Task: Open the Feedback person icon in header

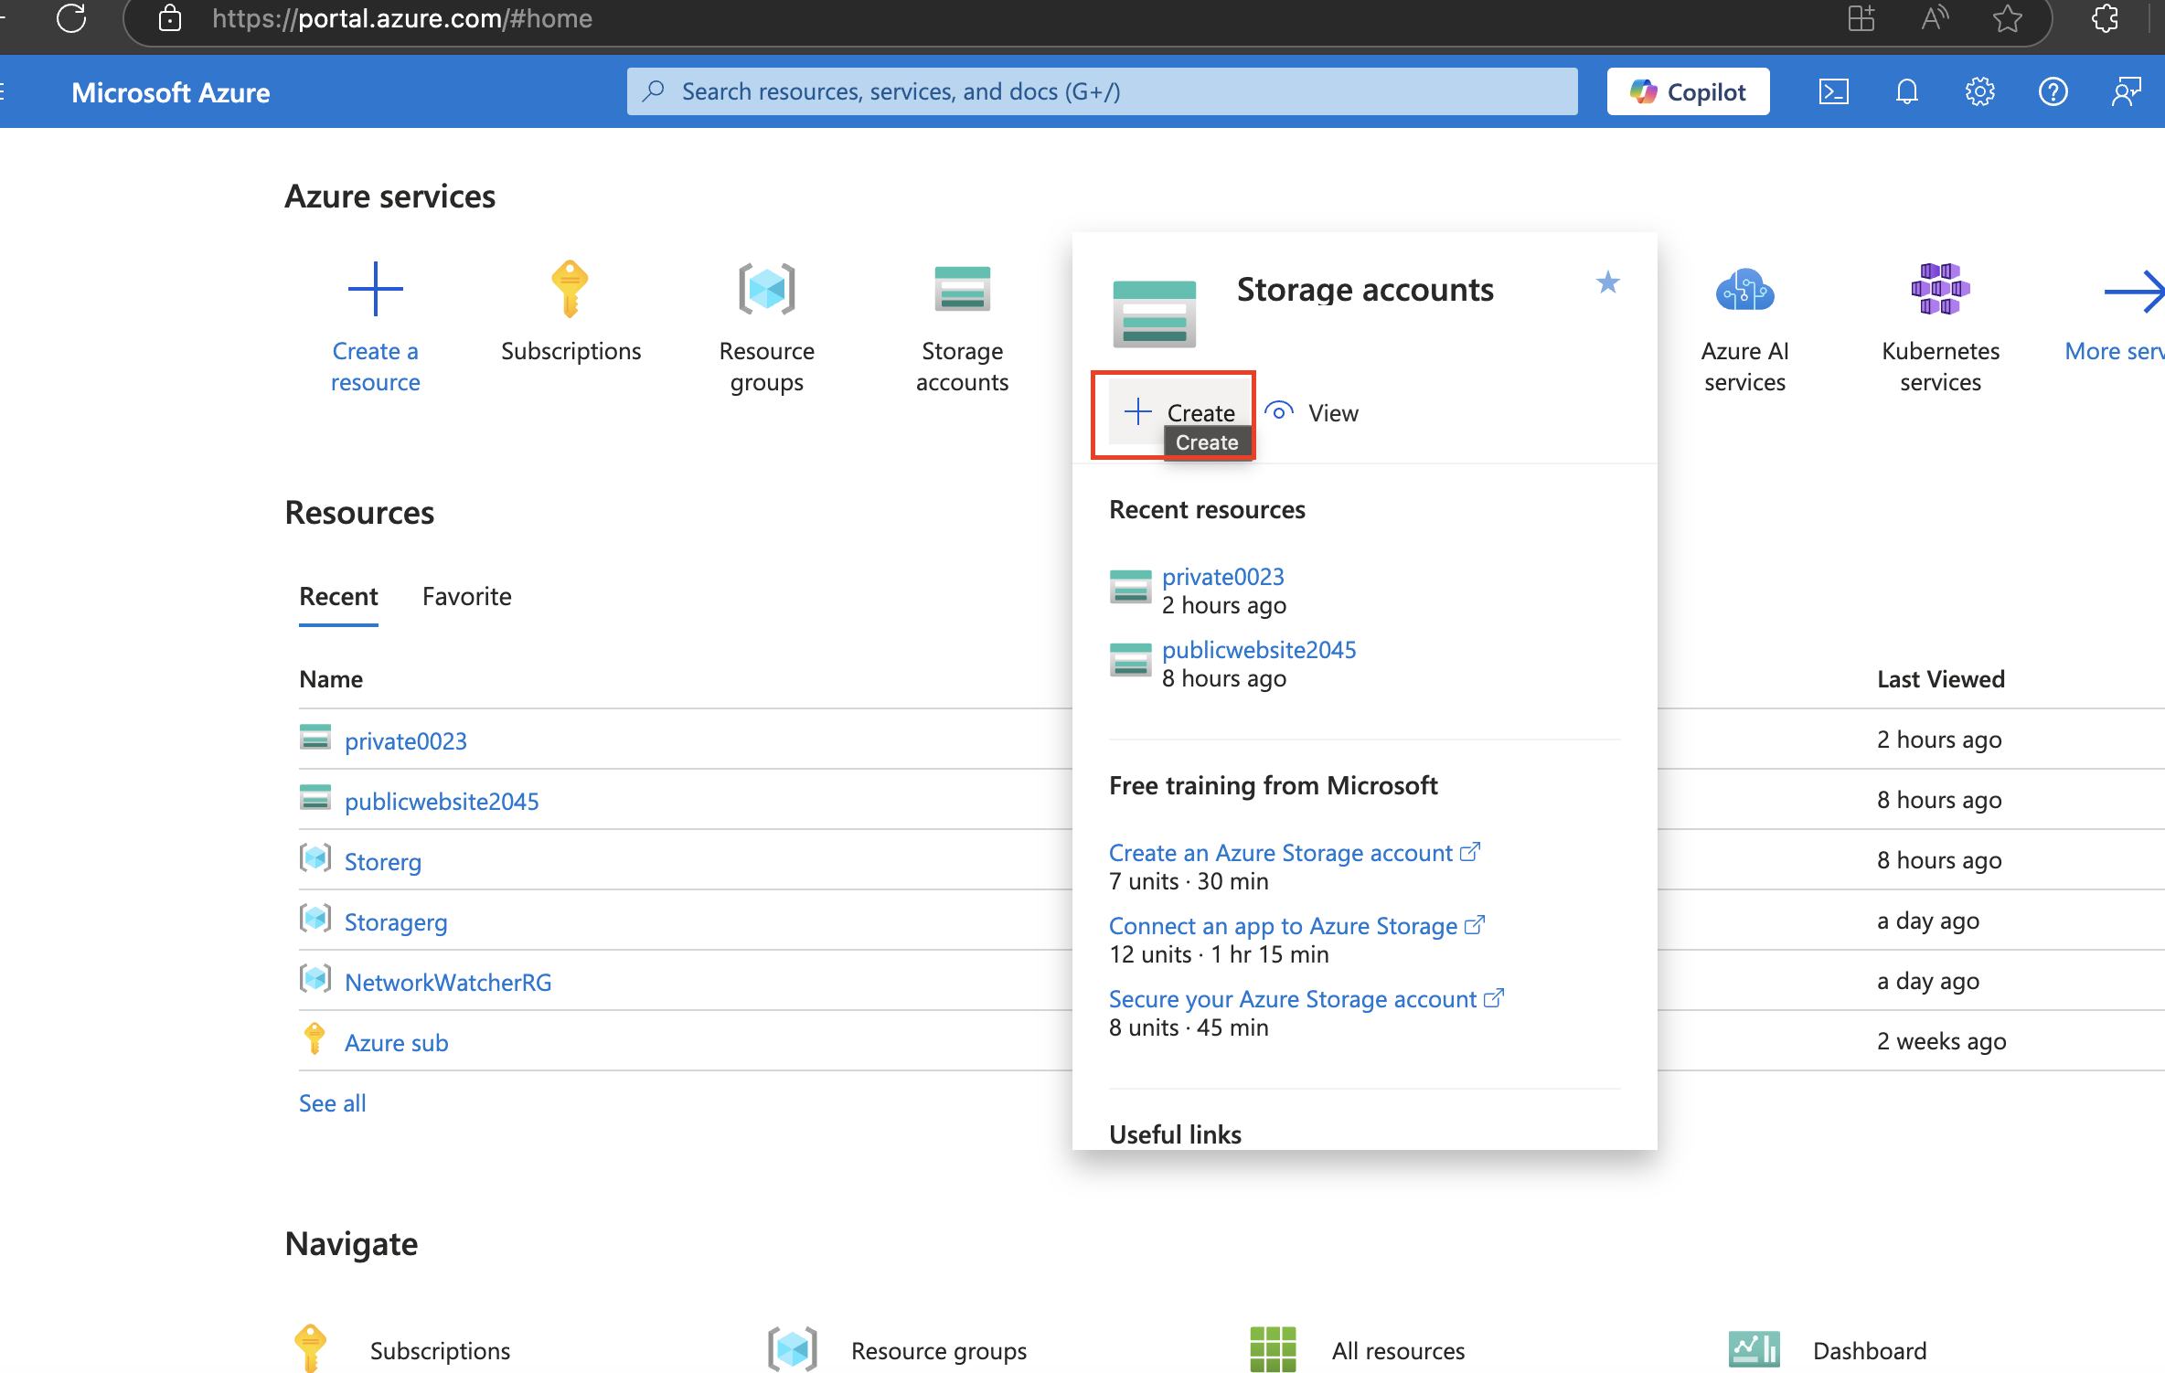Action: click(2126, 91)
